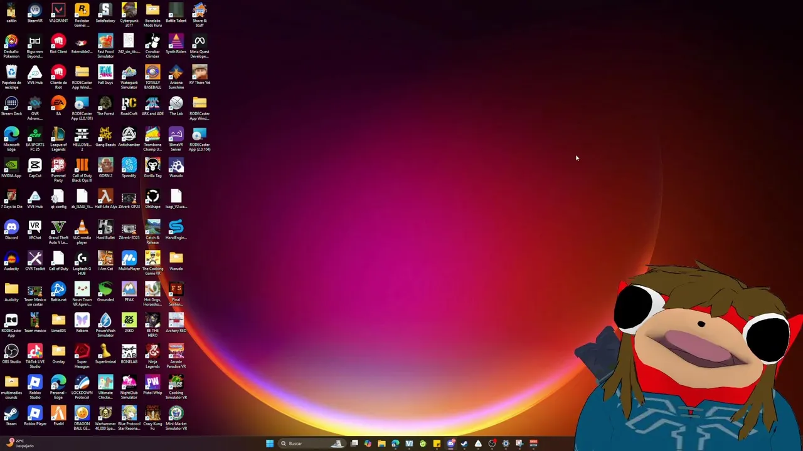Viewport: 803px width, 451px height.
Task: Open the EA app shortcut
Action: coord(58,106)
